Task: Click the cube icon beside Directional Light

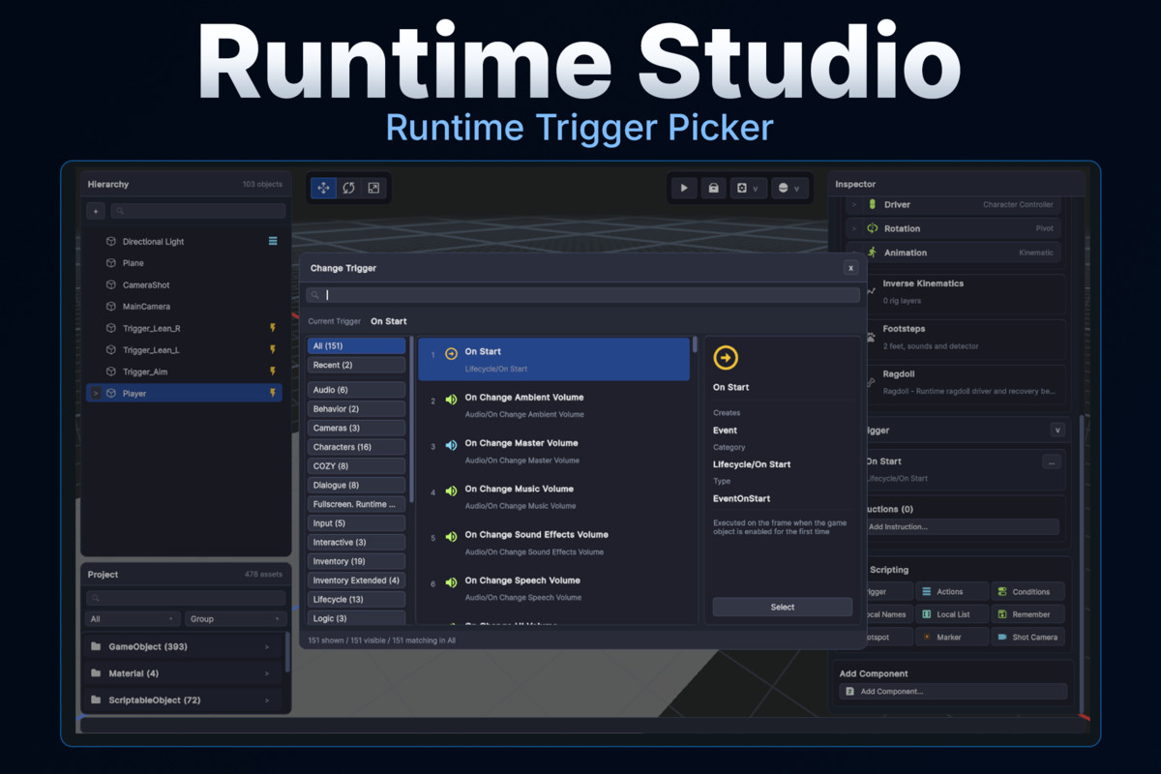Action: [111, 242]
